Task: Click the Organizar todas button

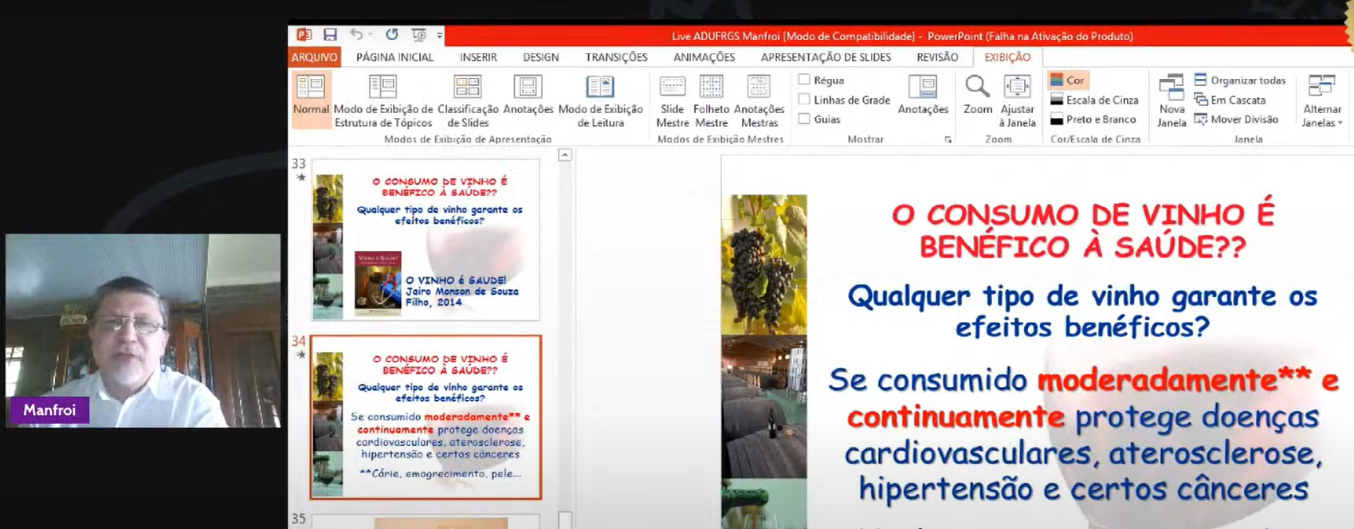Action: (x=1240, y=80)
